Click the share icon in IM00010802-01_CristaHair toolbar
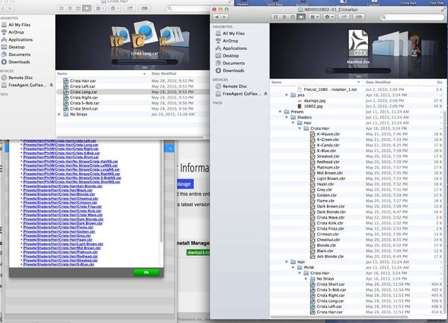448x323 pixels. click(344, 17)
